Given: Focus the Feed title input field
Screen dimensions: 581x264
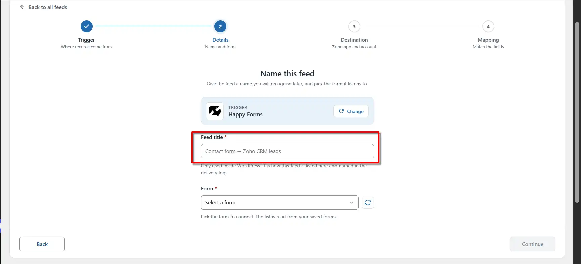Looking at the screenshot, I should pyautogui.click(x=287, y=151).
